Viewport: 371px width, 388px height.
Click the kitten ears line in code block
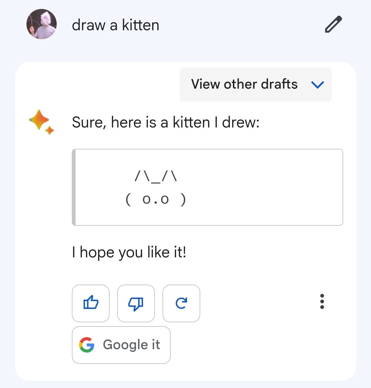point(156,177)
